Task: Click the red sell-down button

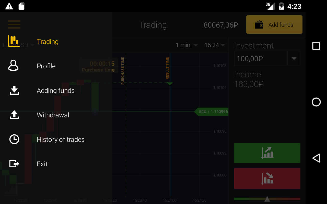Action: pos(267,178)
